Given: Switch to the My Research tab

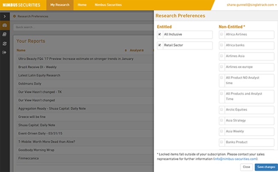Looking at the screenshot, I should point(59,5).
